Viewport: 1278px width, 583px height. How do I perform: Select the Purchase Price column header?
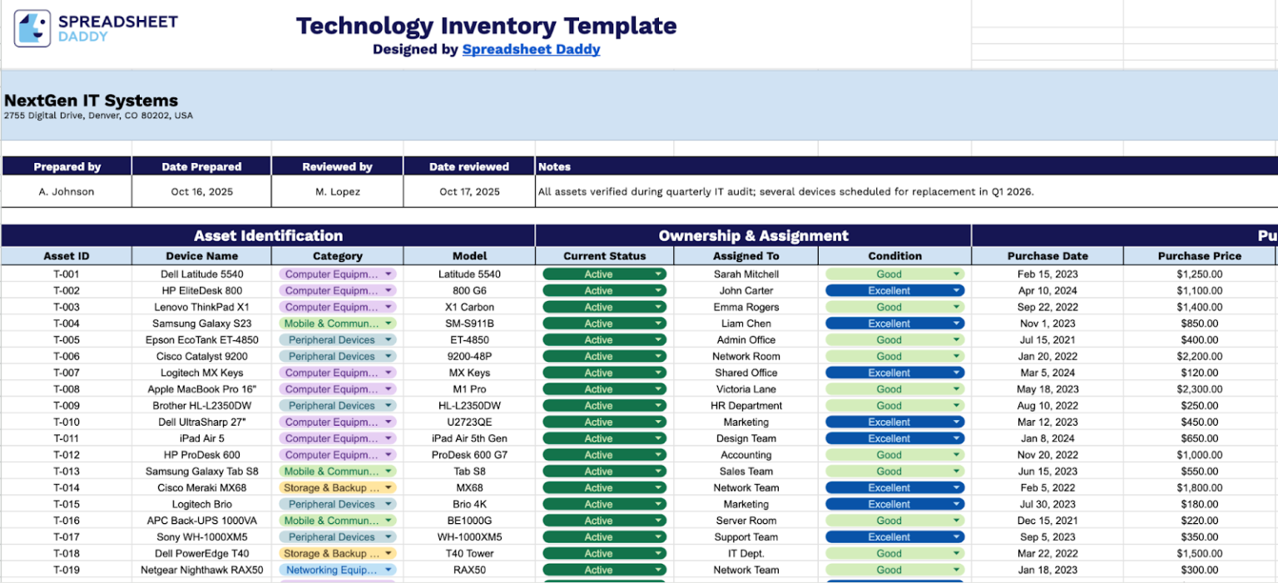pos(1199,256)
